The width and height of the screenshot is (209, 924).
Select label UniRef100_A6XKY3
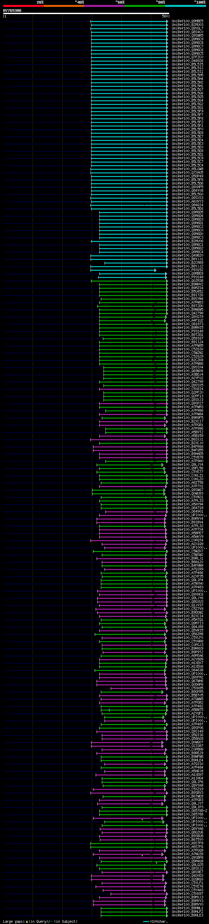(x=187, y=201)
